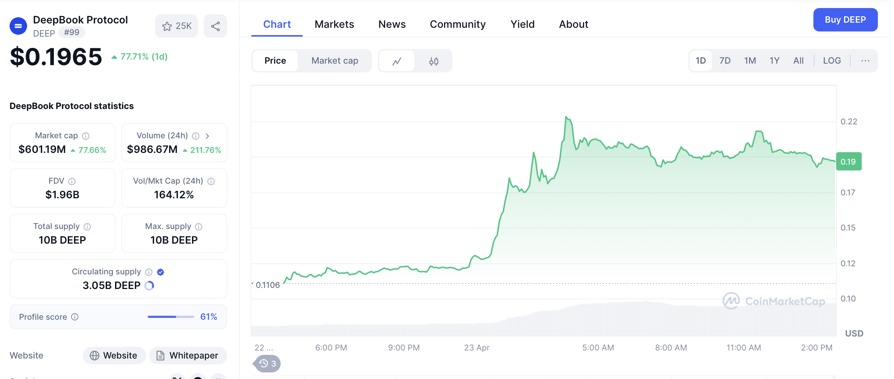Click the Profile score info icon

(x=75, y=317)
